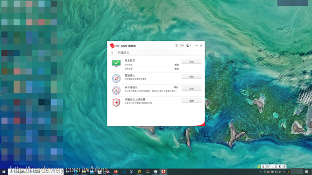
Task: Go back using the left arrow
Action: coord(112,53)
